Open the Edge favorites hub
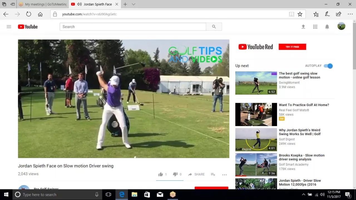This screenshot has height=200, width=356. coord(316,14)
